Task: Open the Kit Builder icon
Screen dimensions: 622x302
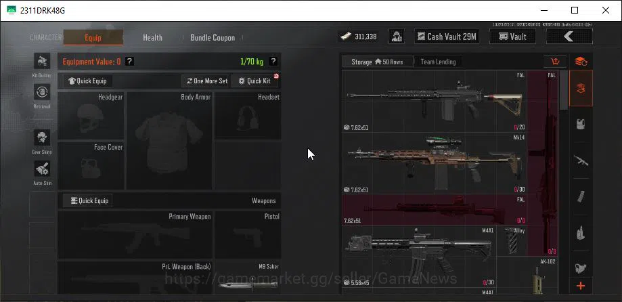Action: (42, 61)
